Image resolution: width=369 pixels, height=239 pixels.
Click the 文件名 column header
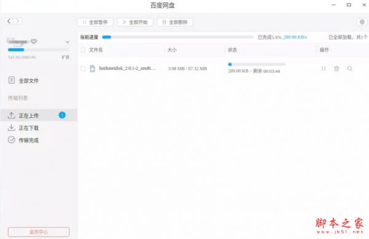click(96, 50)
